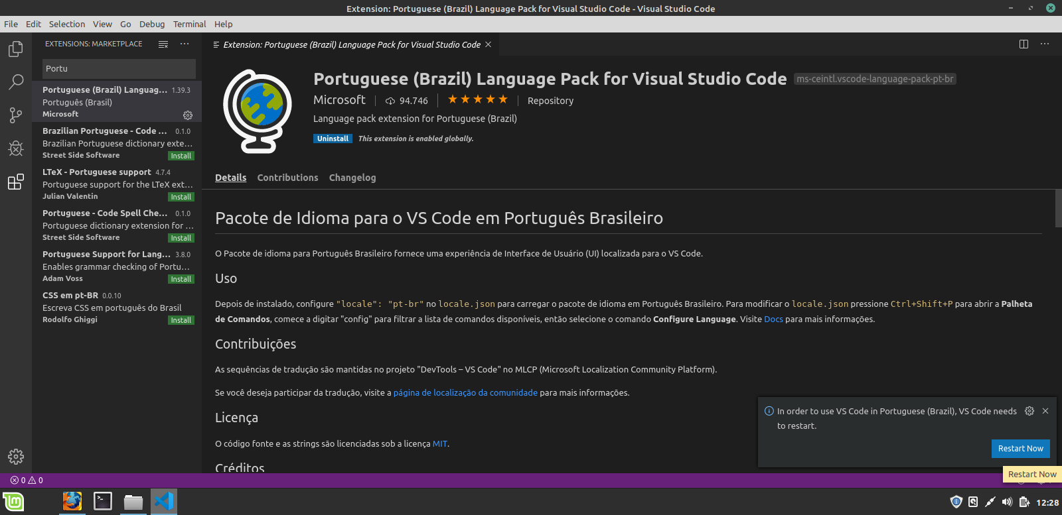
Task: Split the editor to the right
Action: (1024, 44)
